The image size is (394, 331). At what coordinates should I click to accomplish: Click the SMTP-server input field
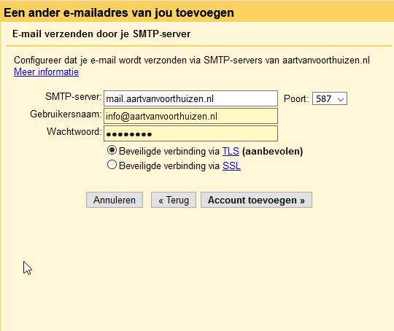(x=190, y=98)
